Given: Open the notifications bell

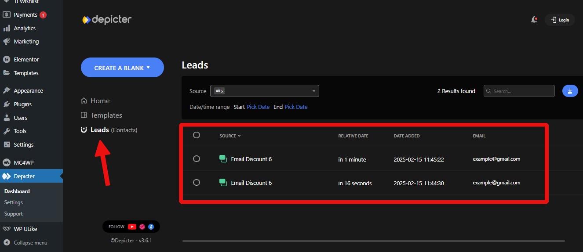Looking at the screenshot, I should pos(534,20).
